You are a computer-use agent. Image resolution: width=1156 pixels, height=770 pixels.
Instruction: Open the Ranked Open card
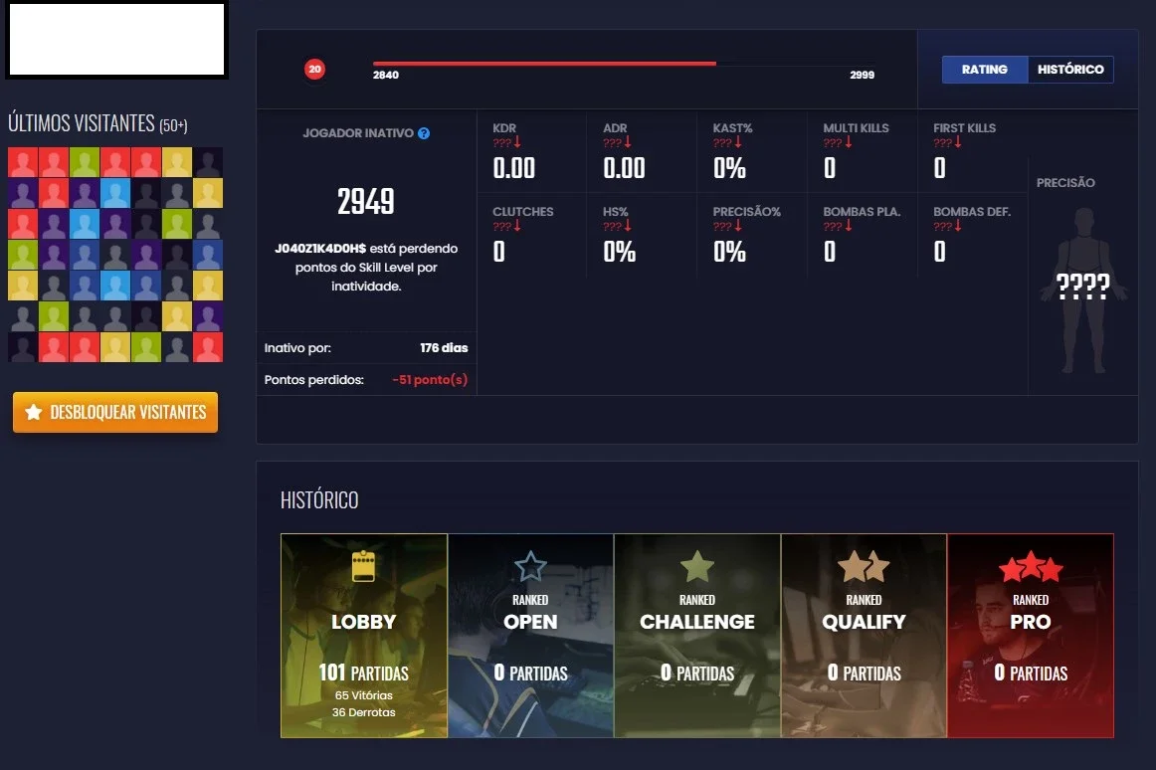(x=530, y=636)
